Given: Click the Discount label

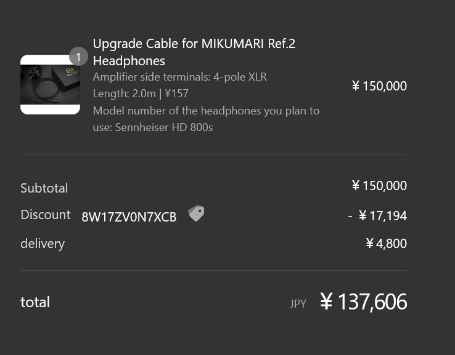Looking at the screenshot, I should point(46,215).
